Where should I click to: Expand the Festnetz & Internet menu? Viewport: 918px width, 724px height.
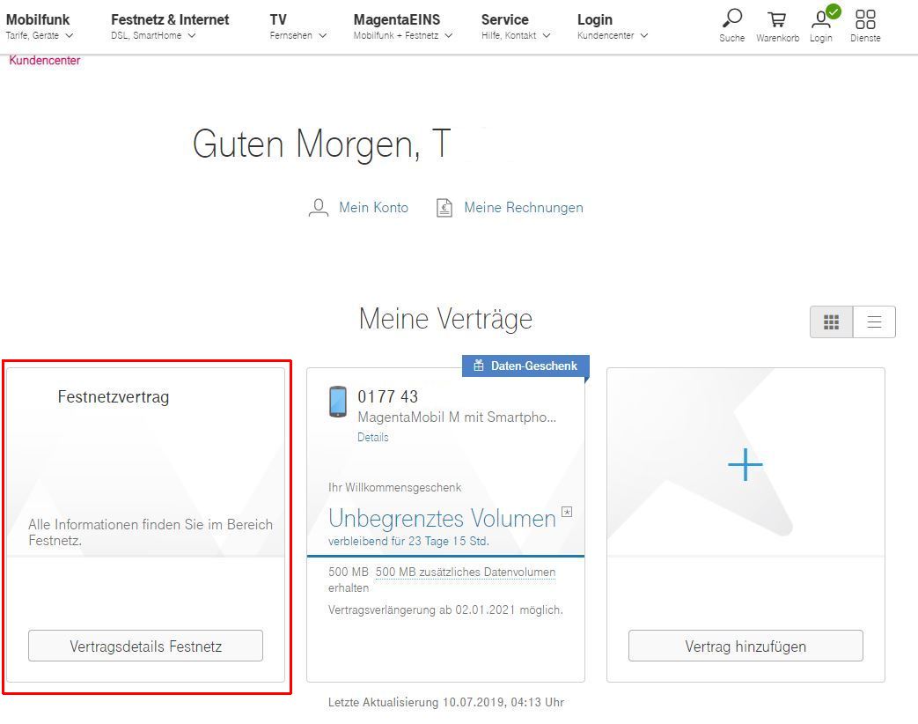click(x=170, y=26)
